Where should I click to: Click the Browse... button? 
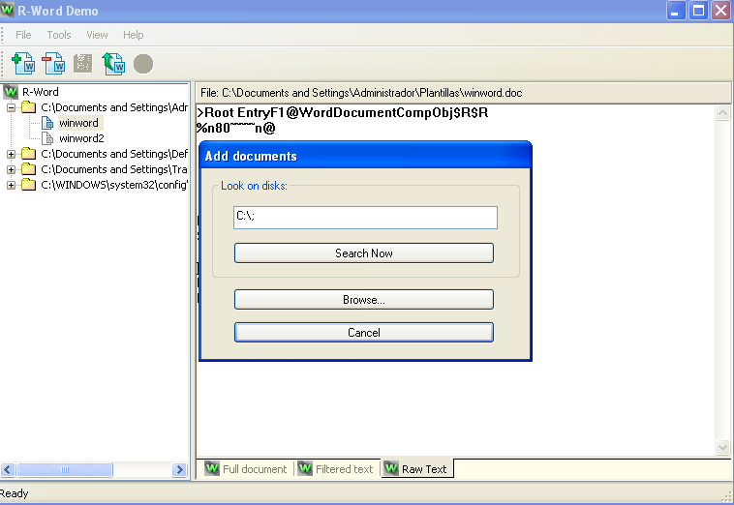click(364, 300)
